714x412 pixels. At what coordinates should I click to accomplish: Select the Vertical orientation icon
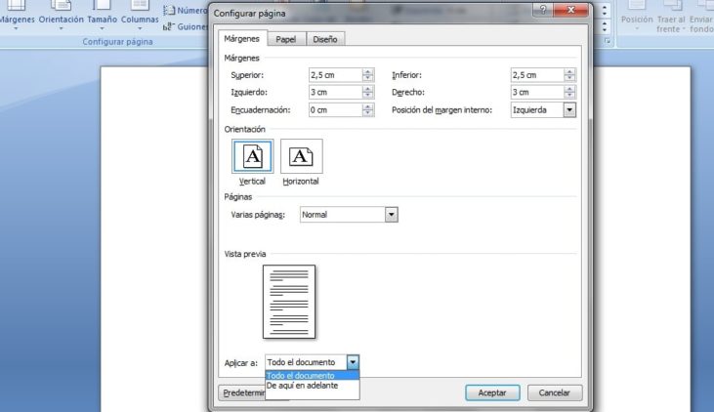[x=252, y=156]
